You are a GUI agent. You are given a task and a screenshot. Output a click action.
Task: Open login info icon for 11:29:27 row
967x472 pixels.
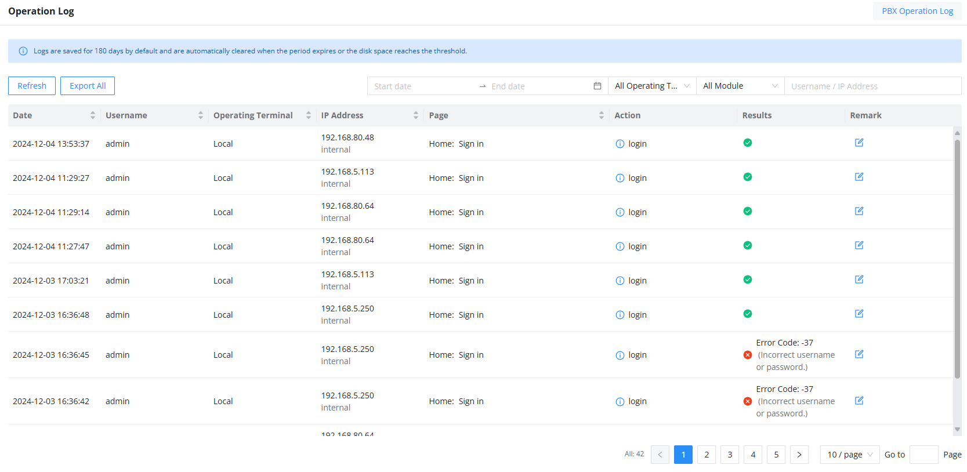tap(620, 178)
